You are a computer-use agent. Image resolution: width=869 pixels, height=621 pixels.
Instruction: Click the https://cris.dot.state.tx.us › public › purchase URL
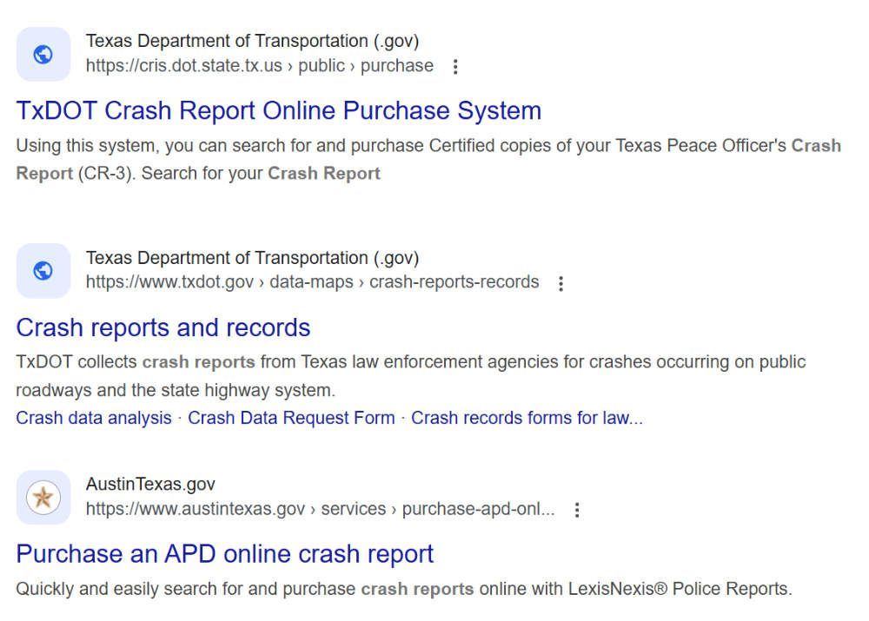point(259,66)
